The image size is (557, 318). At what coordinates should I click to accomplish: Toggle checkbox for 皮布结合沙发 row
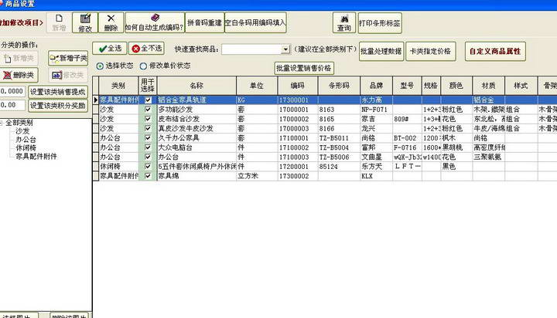click(x=148, y=119)
